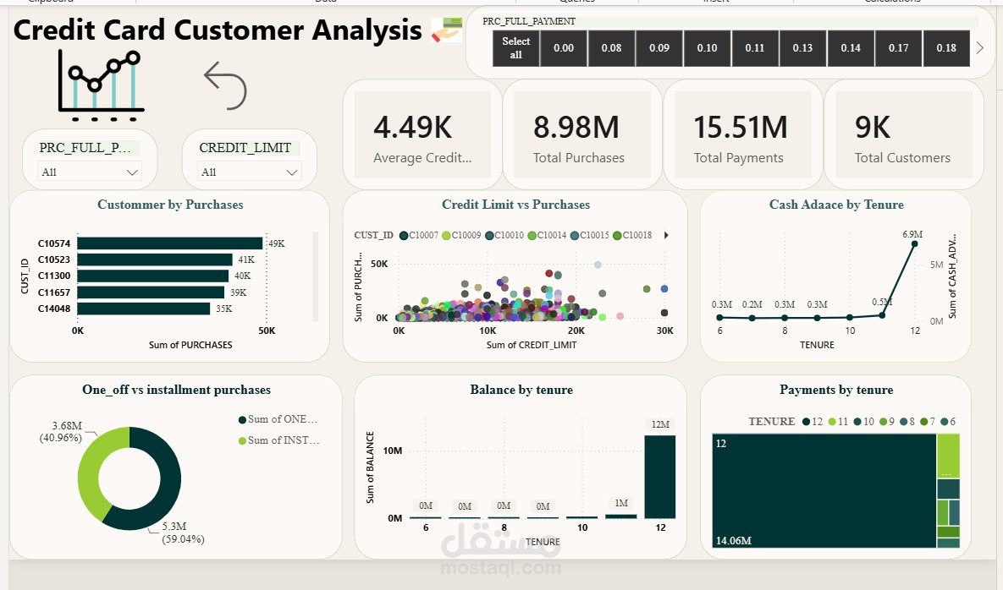Click the Credit Limit vs Purchases title

(x=515, y=205)
